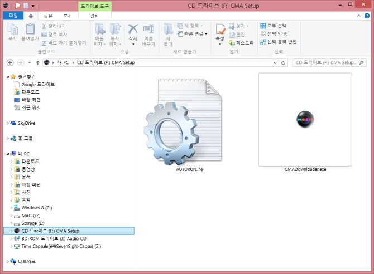The width and height of the screenshot is (374, 274).
Task: Open the recent locations dropdown arrow
Action: pos(30,63)
